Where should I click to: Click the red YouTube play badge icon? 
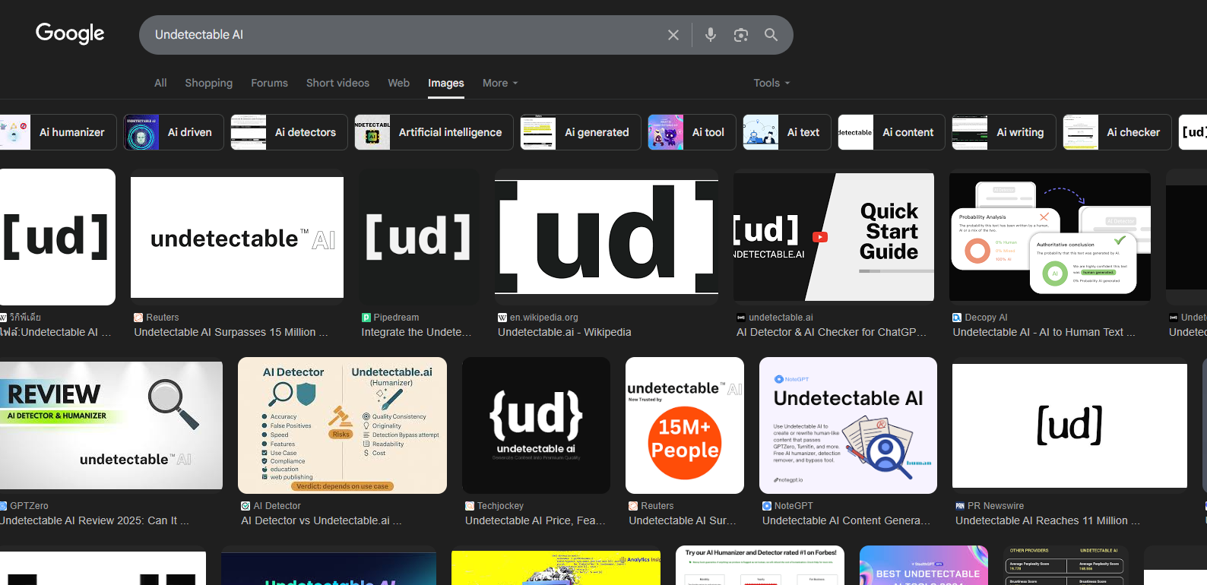click(x=820, y=237)
